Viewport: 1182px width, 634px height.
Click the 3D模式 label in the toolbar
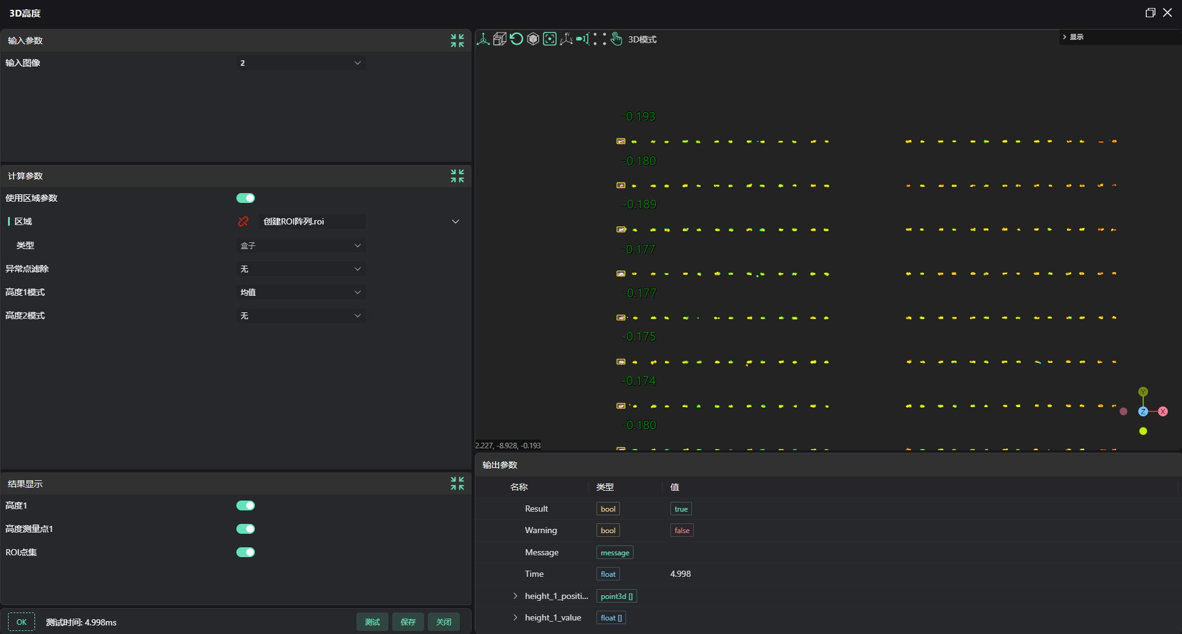click(x=642, y=39)
